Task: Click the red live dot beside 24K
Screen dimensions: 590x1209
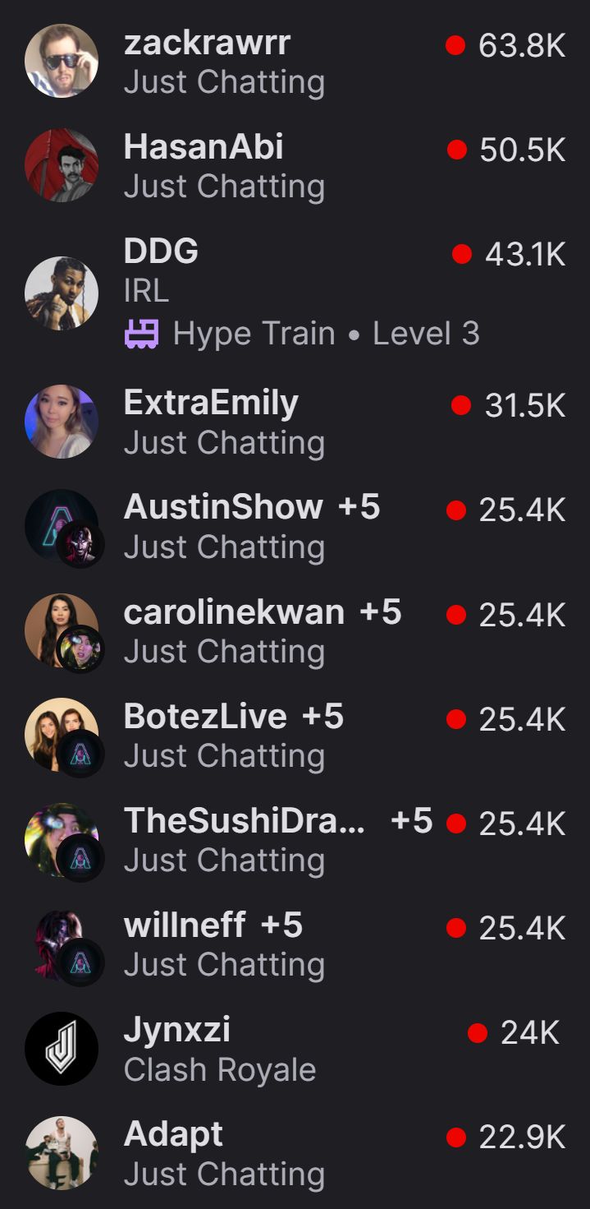Action: click(x=478, y=1032)
